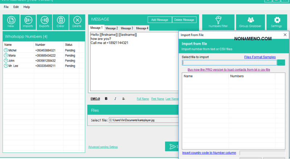Click the Add Message button
Viewport: 290px width, 159px height.
pyautogui.click(x=159, y=20)
